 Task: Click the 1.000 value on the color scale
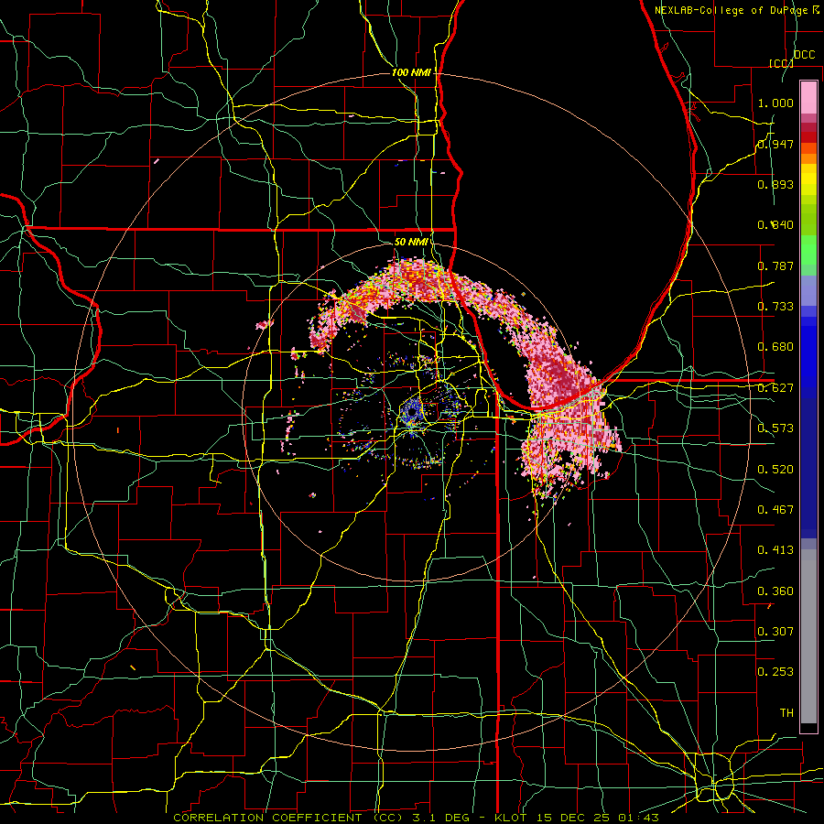point(775,103)
